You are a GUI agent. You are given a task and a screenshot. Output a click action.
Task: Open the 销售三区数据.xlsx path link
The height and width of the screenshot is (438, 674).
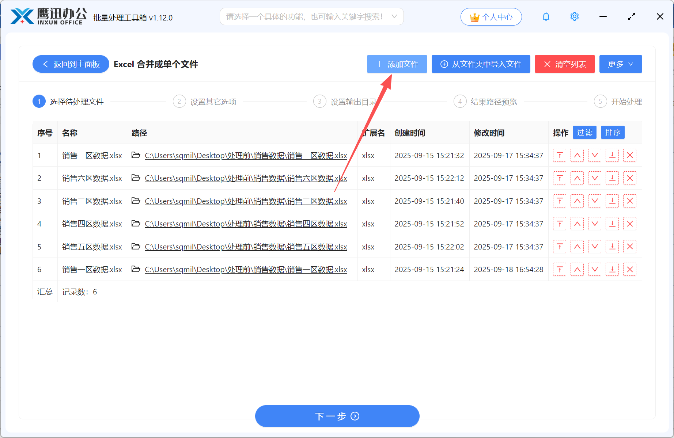tap(246, 201)
